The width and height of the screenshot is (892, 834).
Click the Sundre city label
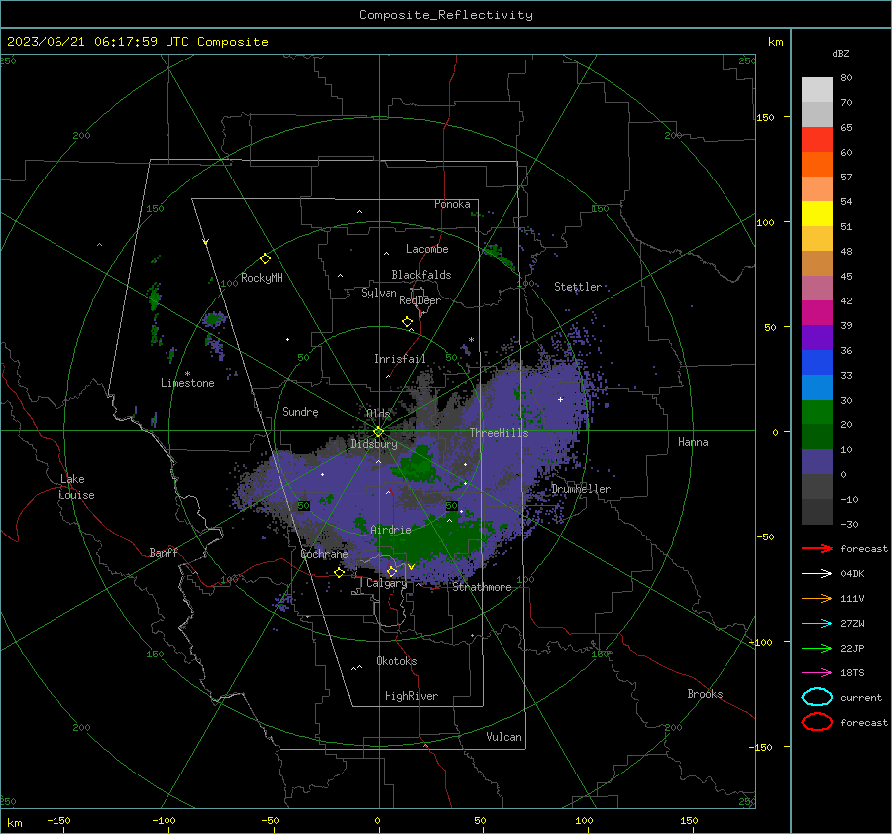(300, 411)
